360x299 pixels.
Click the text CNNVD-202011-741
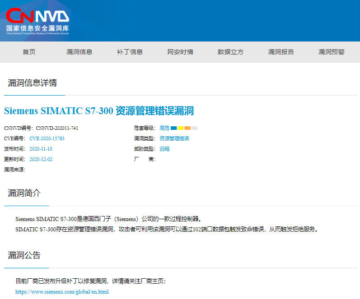tap(57, 128)
